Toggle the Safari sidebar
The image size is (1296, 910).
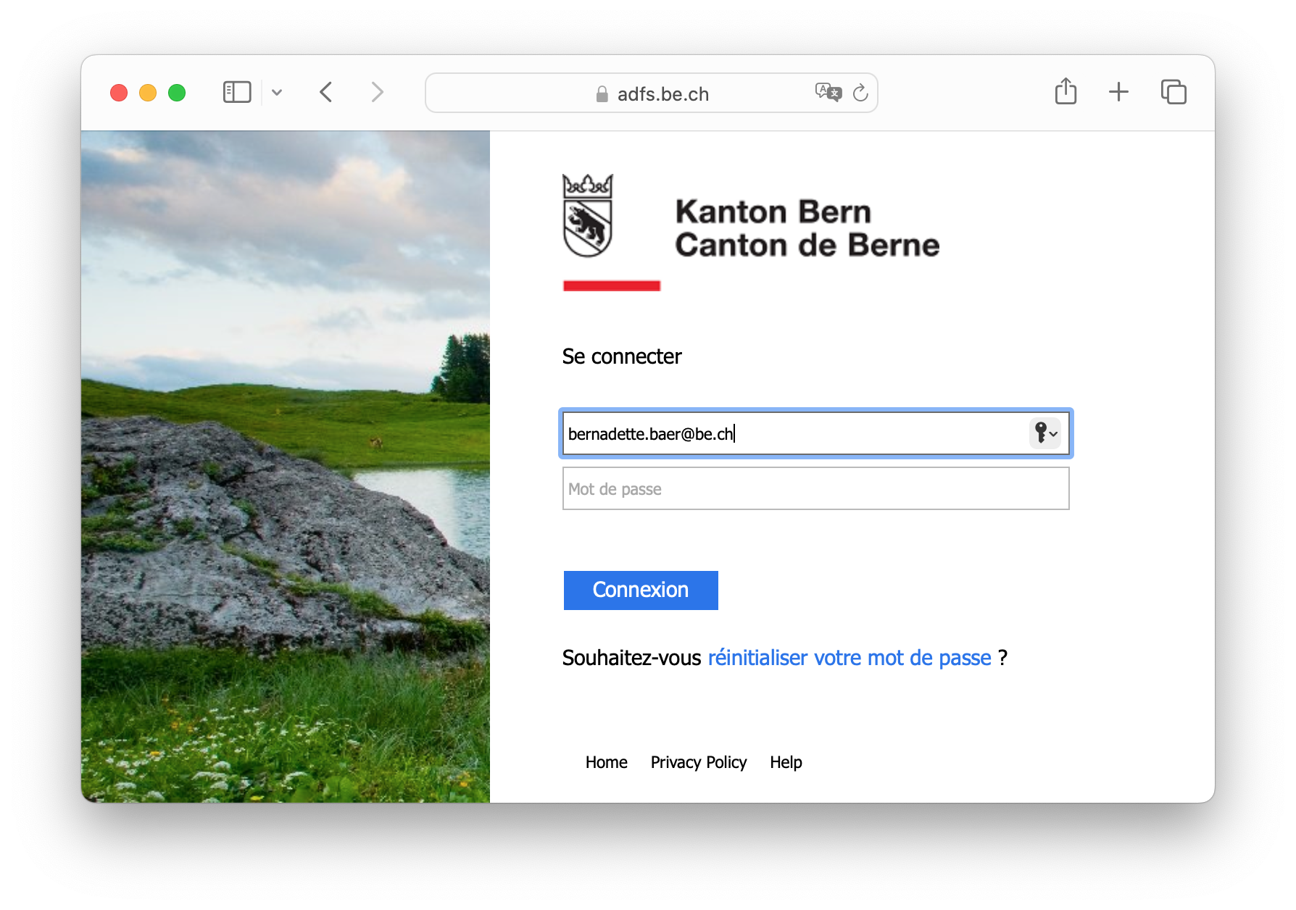point(237,92)
